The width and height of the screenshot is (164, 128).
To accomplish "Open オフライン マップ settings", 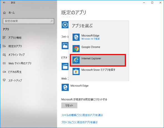I will click(x=16, y=55).
